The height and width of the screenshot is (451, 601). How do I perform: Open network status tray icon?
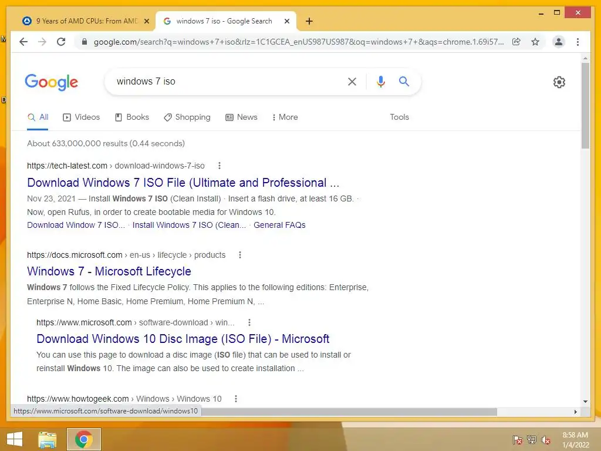pos(532,440)
